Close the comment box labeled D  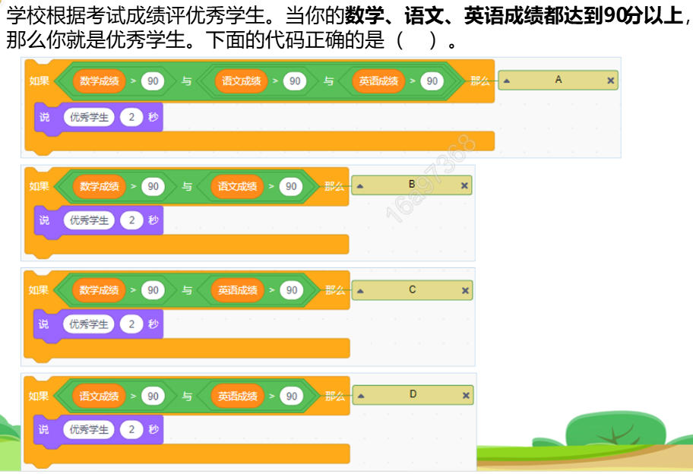pyautogui.click(x=466, y=395)
